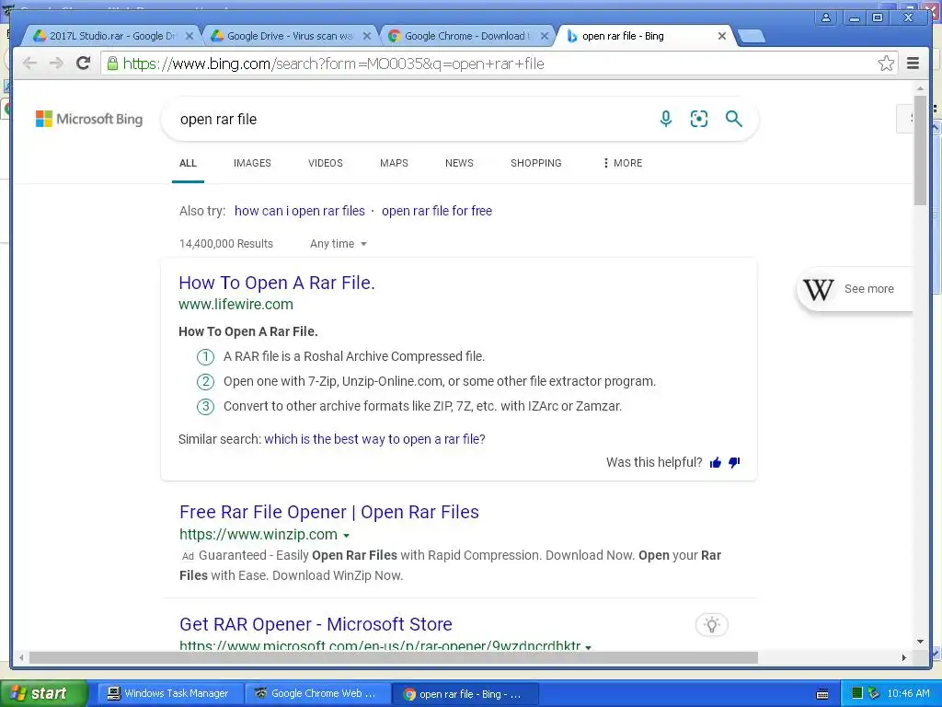Open the MORE search categories menu
This screenshot has width=942, height=707.
[623, 163]
